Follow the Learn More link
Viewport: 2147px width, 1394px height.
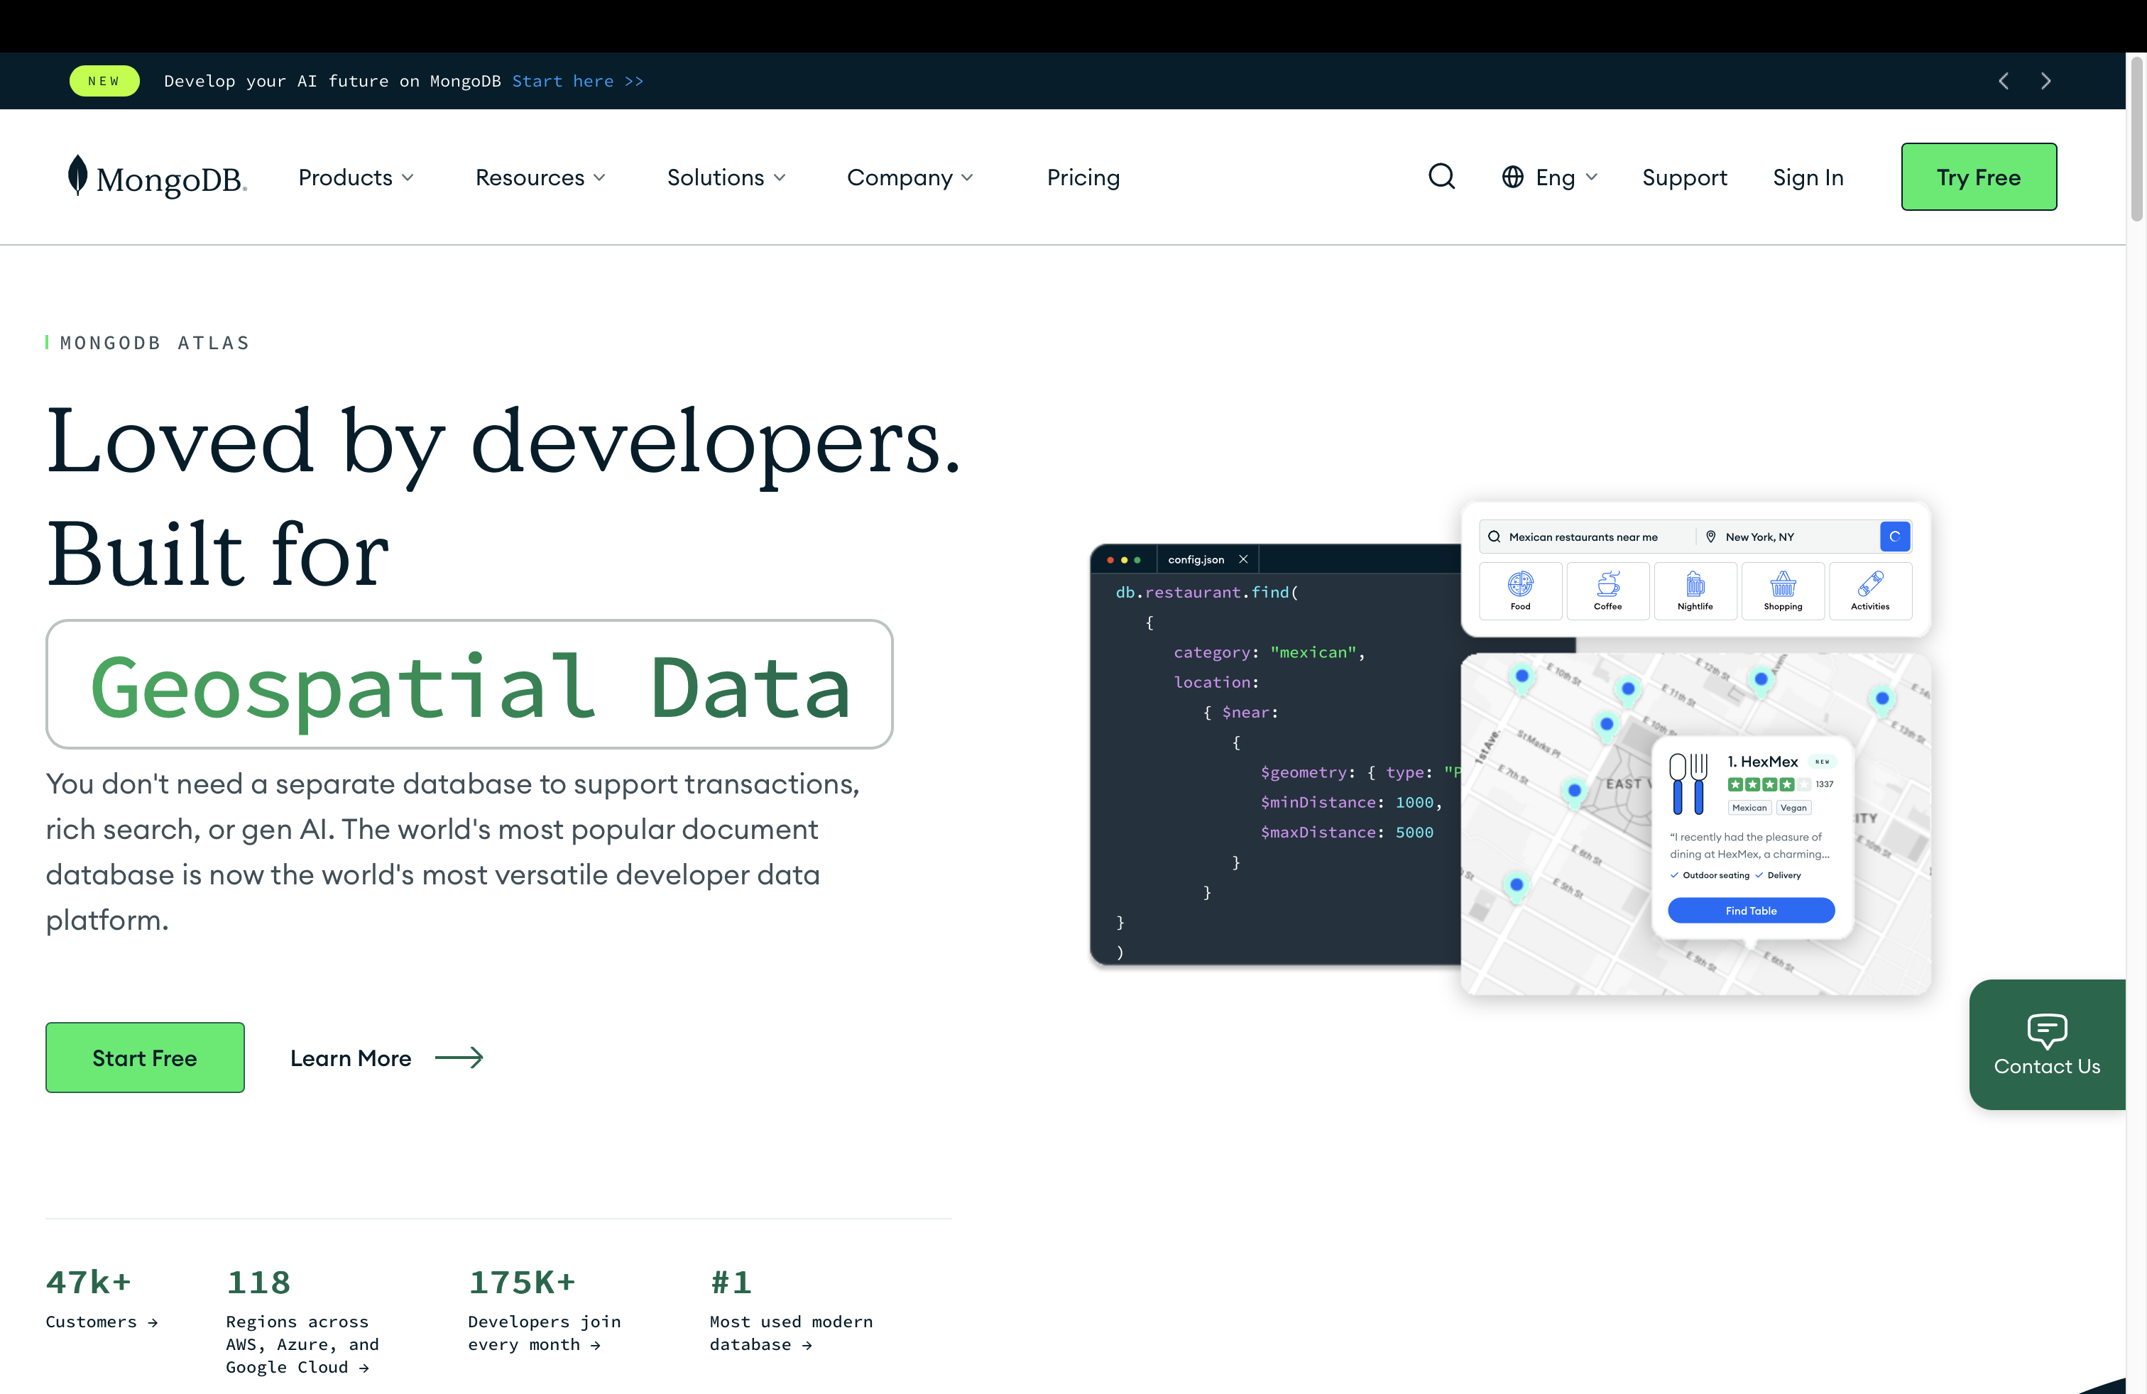tap(351, 1058)
